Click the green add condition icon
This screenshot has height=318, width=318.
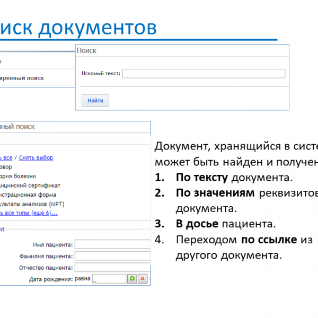point(131,279)
